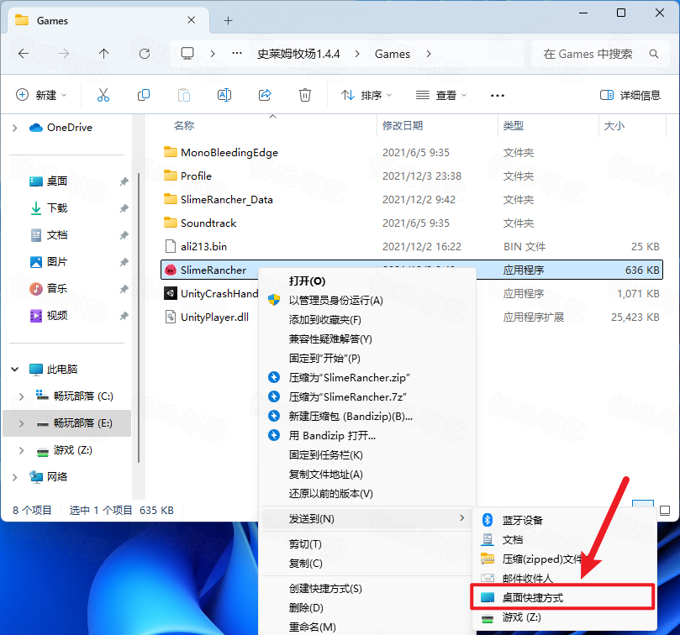Select the 下载 quick access item
This screenshot has height=635, width=680.
pos(56,208)
